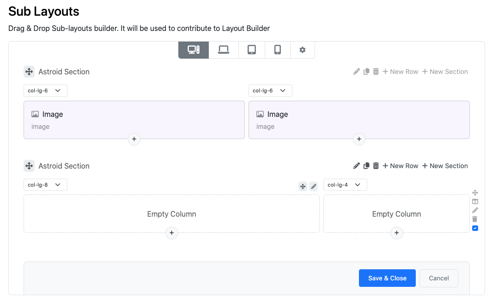492x303 pixels.
Task: Add element to the wide Empty Column plus button
Action: (x=172, y=233)
